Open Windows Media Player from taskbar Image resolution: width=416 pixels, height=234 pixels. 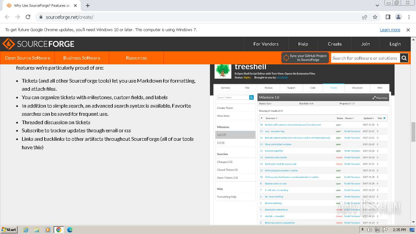[x=48, y=230]
